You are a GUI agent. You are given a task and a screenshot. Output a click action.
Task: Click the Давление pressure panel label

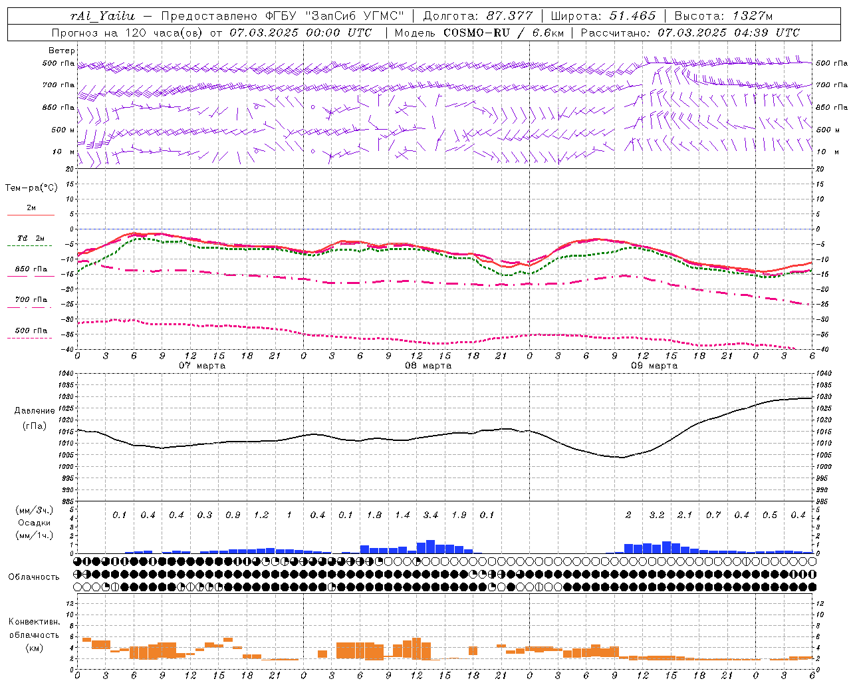(x=35, y=411)
